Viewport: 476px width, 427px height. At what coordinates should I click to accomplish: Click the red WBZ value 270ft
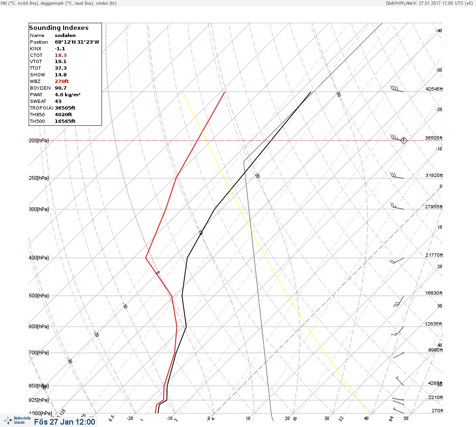pyautogui.click(x=62, y=81)
